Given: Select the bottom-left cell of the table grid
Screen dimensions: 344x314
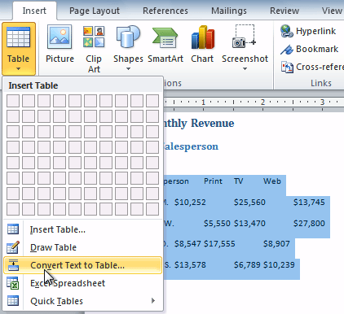Looking at the screenshot, I should (x=13, y=209).
